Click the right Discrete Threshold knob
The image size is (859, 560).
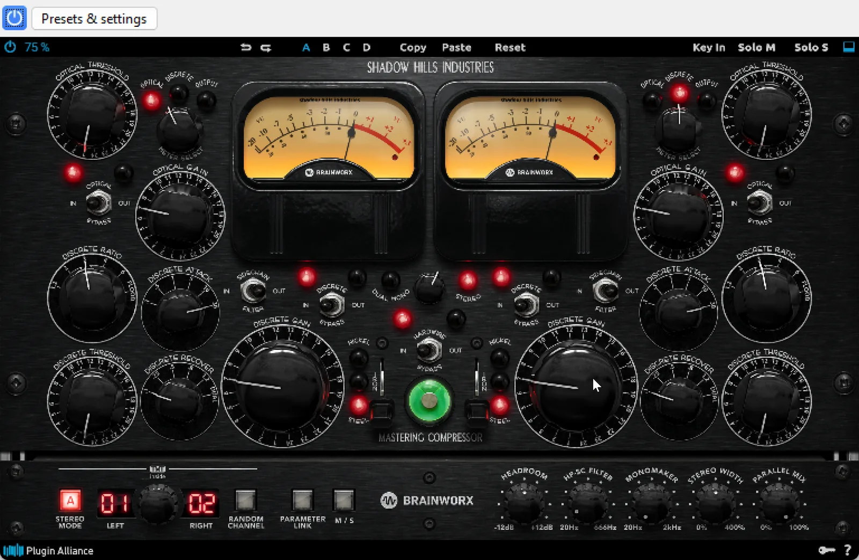coord(766,401)
